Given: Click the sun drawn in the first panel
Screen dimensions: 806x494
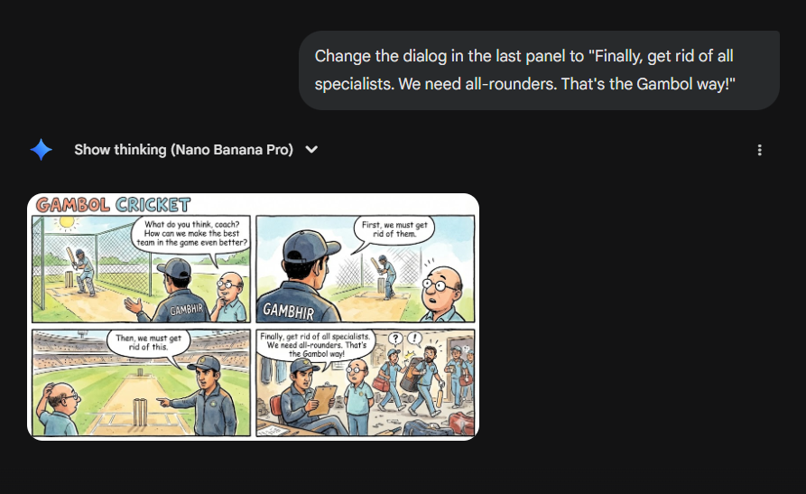Looking at the screenshot, I should click(x=67, y=223).
